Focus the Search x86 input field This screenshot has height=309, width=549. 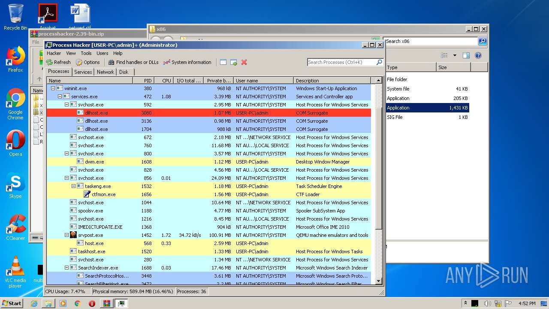[431, 41]
